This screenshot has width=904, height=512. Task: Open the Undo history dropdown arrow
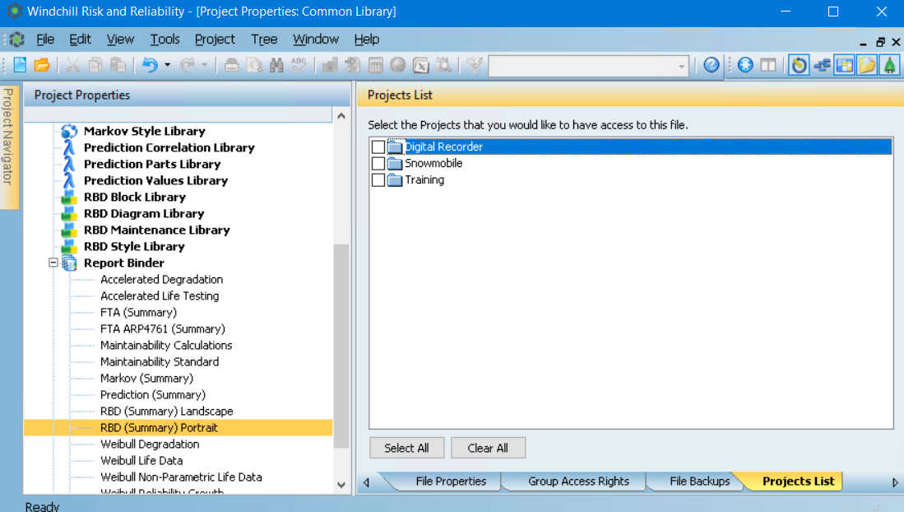click(167, 65)
